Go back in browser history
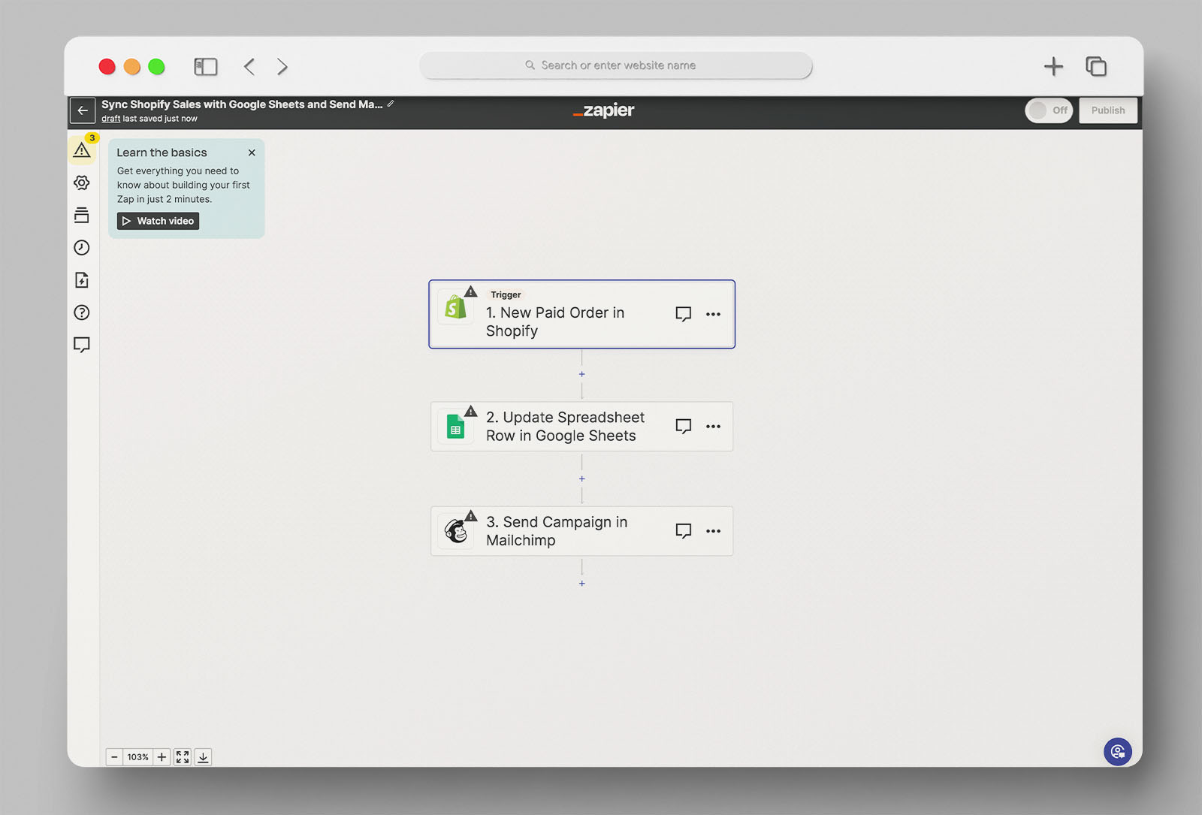 [249, 67]
